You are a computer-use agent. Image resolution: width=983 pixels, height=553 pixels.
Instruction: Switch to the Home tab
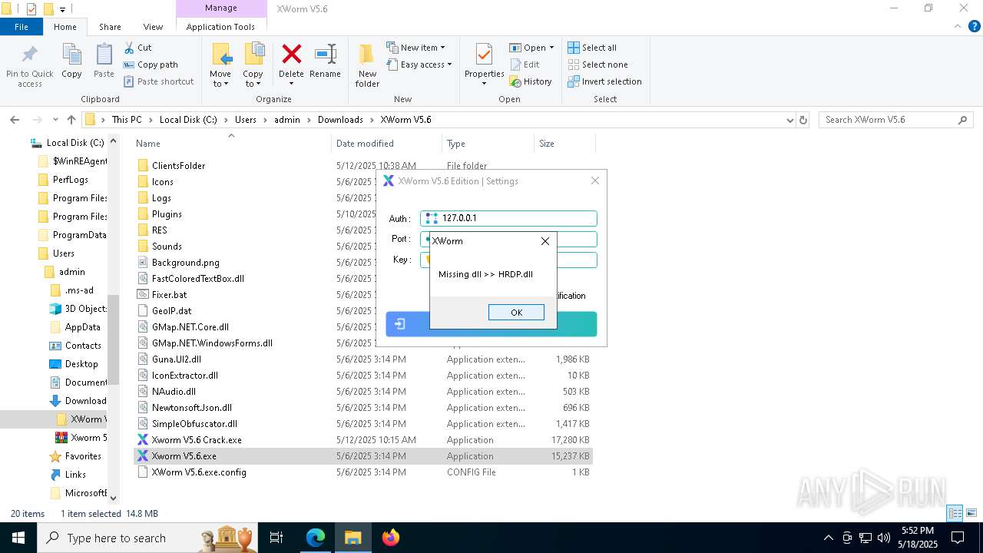pos(65,26)
